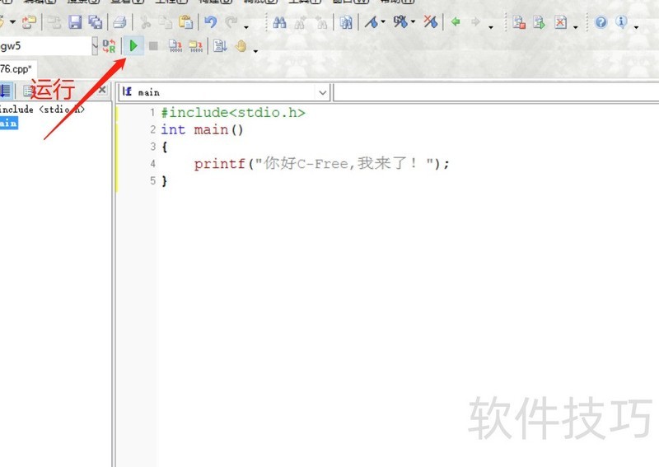Click the closing brace on line 5
The image size is (659, 467).
pos(164,181)
